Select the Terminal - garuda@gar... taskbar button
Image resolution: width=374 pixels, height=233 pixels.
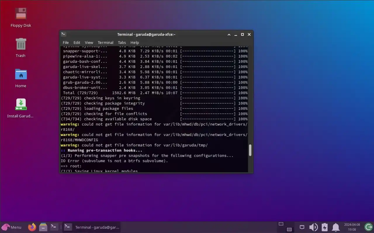[x=92, y=227]
